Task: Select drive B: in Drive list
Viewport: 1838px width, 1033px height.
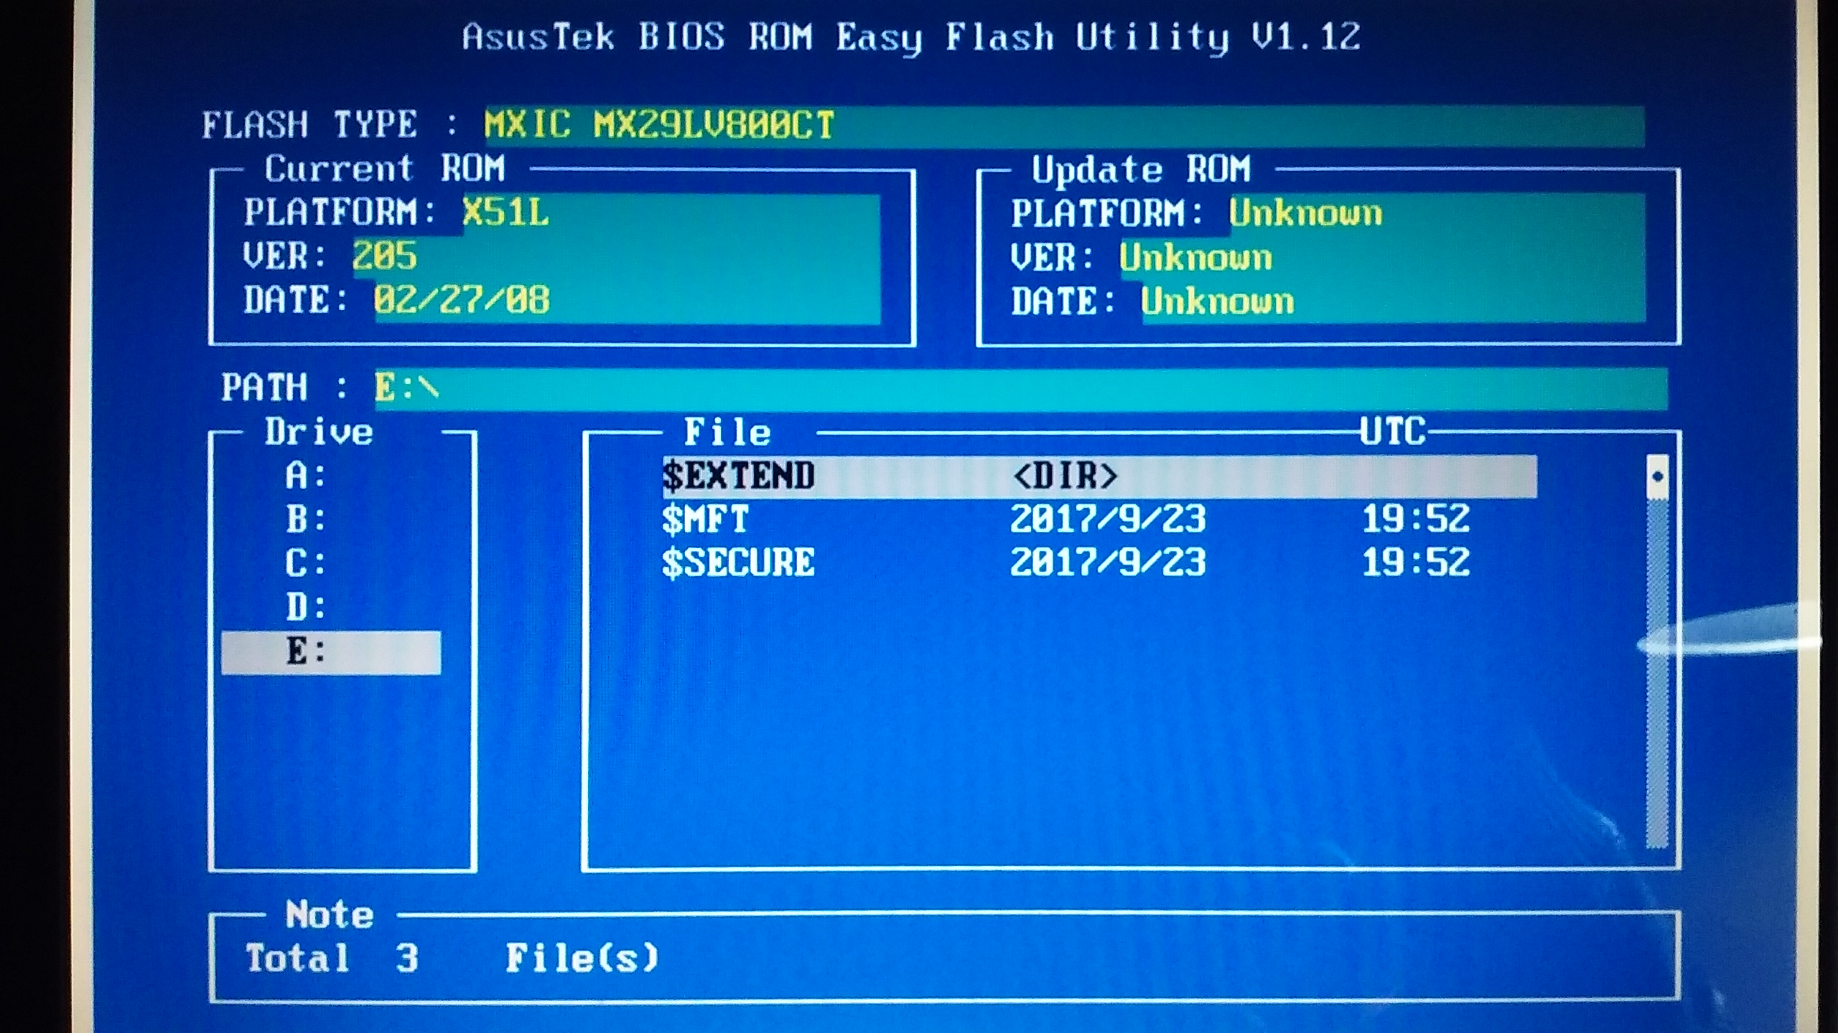Action: (307, 519)
